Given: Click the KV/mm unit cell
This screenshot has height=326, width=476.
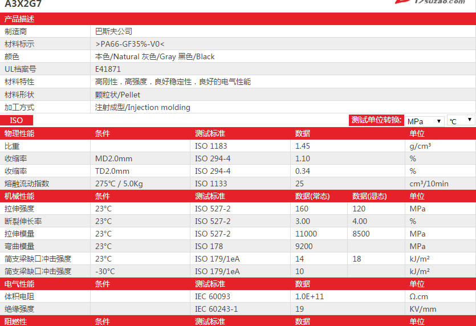Looking at the screenshot, I should click(423, 309).
